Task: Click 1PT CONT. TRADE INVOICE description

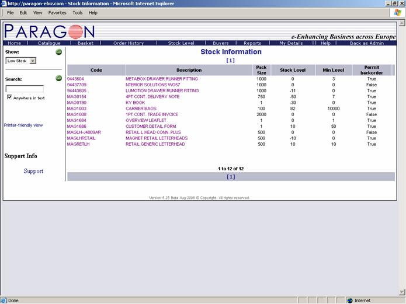Action: (x=152, y=114)
